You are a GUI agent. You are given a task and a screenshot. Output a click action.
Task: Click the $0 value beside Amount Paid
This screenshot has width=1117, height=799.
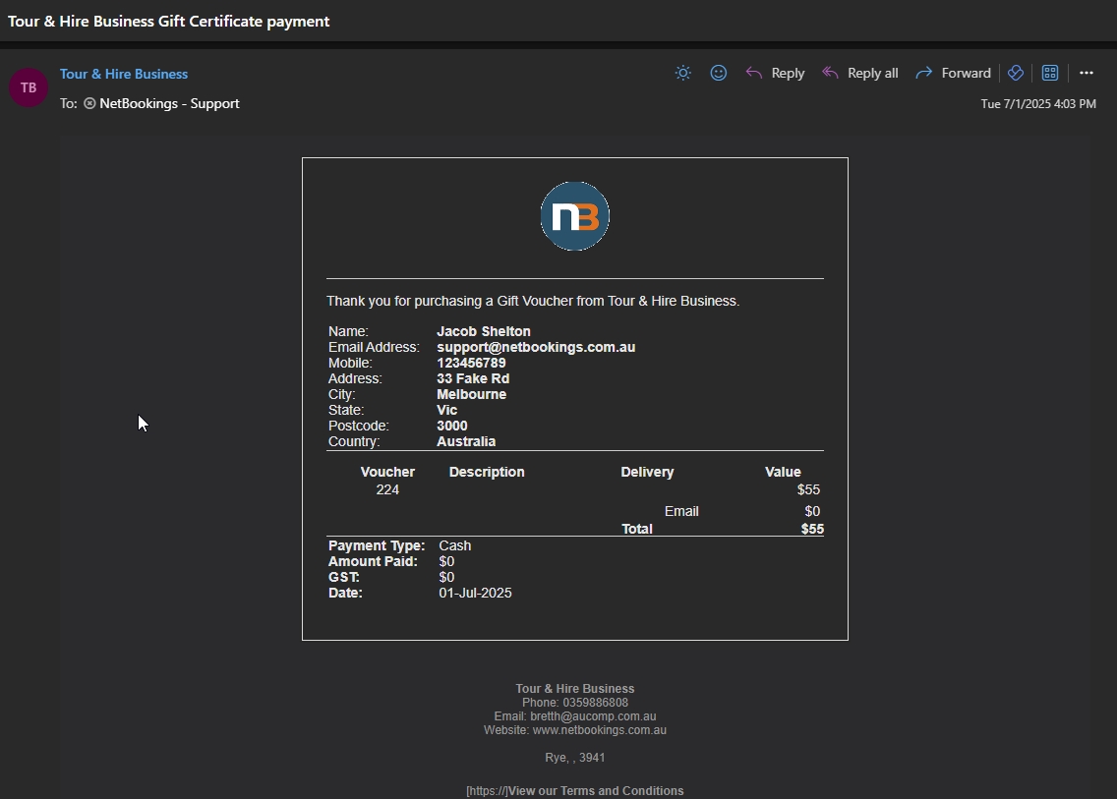pyautogui.click(x=446, y=562)
